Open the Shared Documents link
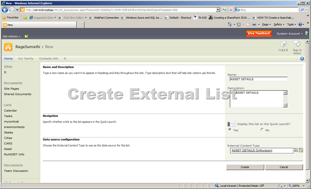311x189 pixels. pos(17,94)
